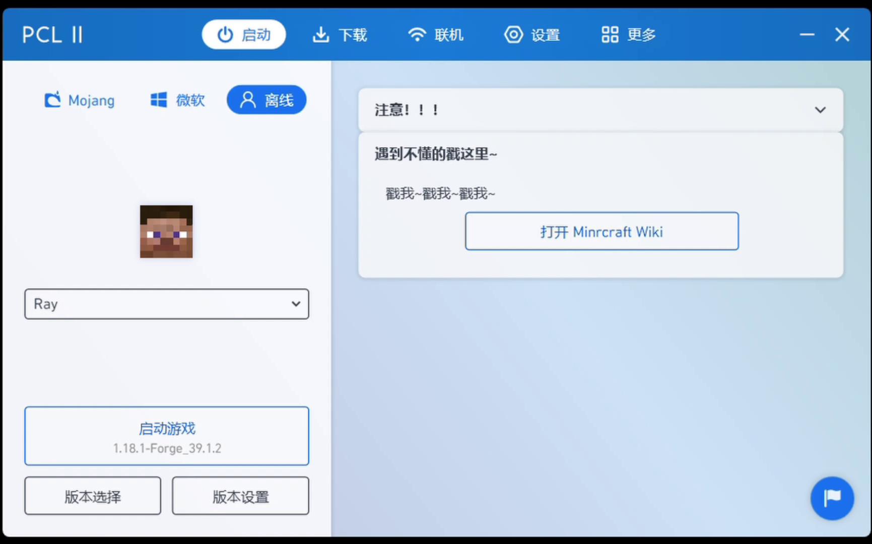This screenshot has width=872, height=544.
Task: Click the Microsoft Windows logo icon
Action: pyautogui.click(x=158, y=100)
